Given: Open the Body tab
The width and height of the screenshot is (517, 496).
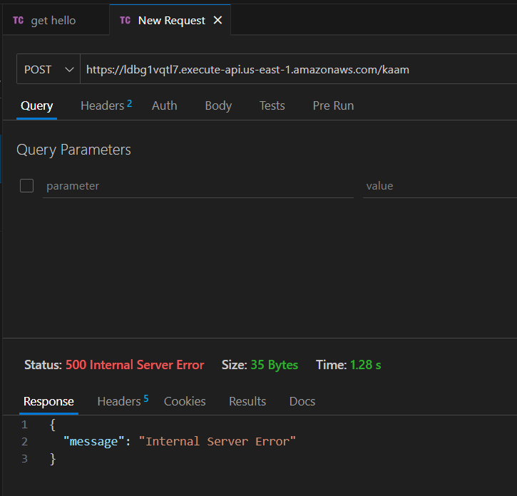Looking at the screenshot, I should 218,105.
